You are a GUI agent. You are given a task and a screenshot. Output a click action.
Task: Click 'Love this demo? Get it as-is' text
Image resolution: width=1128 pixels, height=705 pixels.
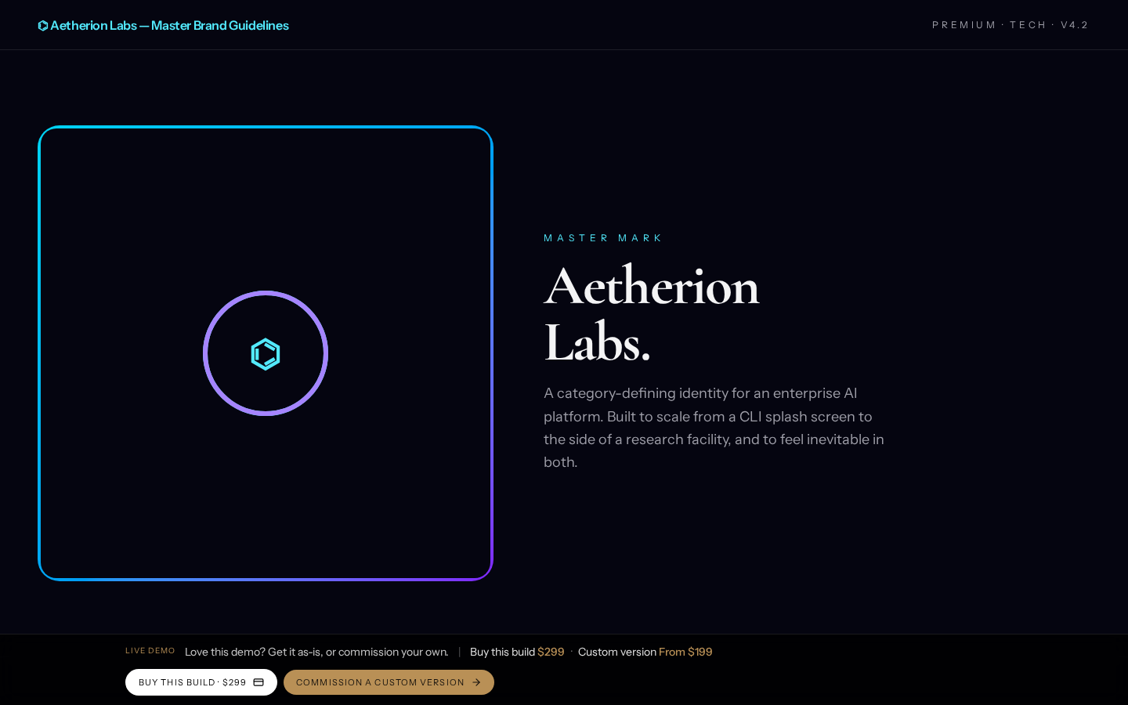click(x=316, y=652)
